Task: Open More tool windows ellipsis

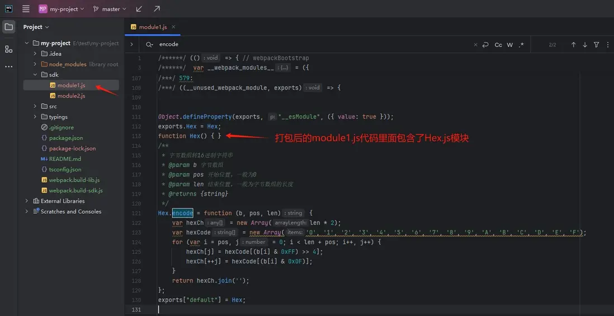Action: (8, 66)
